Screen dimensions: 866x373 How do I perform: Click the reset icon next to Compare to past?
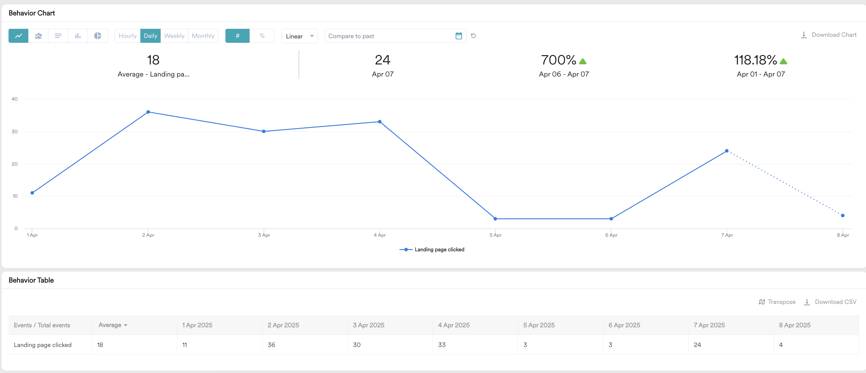click(x=474, y=36)
